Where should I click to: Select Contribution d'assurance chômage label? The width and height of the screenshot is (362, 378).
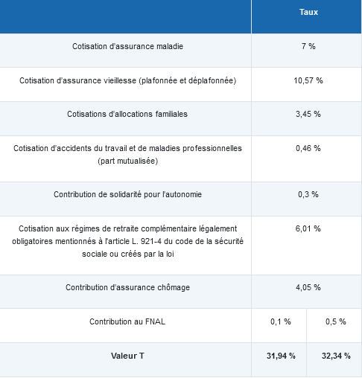click(127, 287)
